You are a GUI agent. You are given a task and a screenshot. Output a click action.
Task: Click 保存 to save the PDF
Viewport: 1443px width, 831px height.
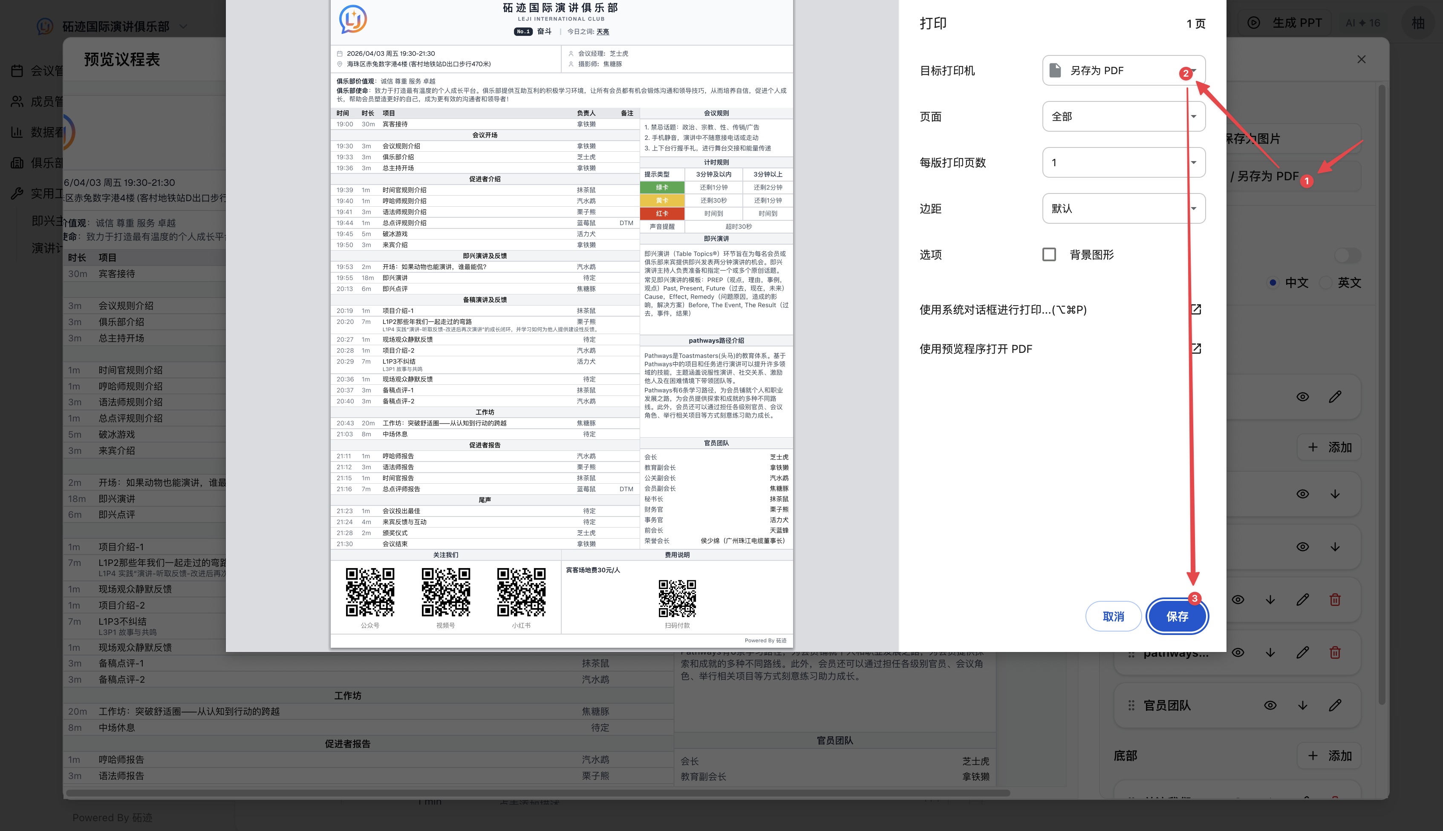pyautogui.click(x=1177, y=616)
